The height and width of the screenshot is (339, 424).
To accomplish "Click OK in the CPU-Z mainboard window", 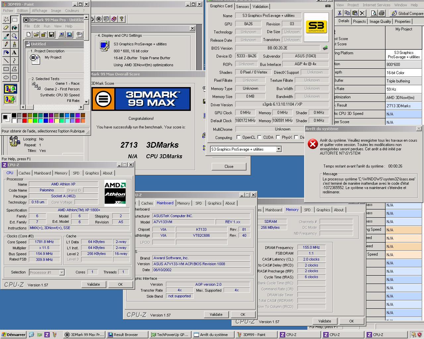I will coord(243,315).
